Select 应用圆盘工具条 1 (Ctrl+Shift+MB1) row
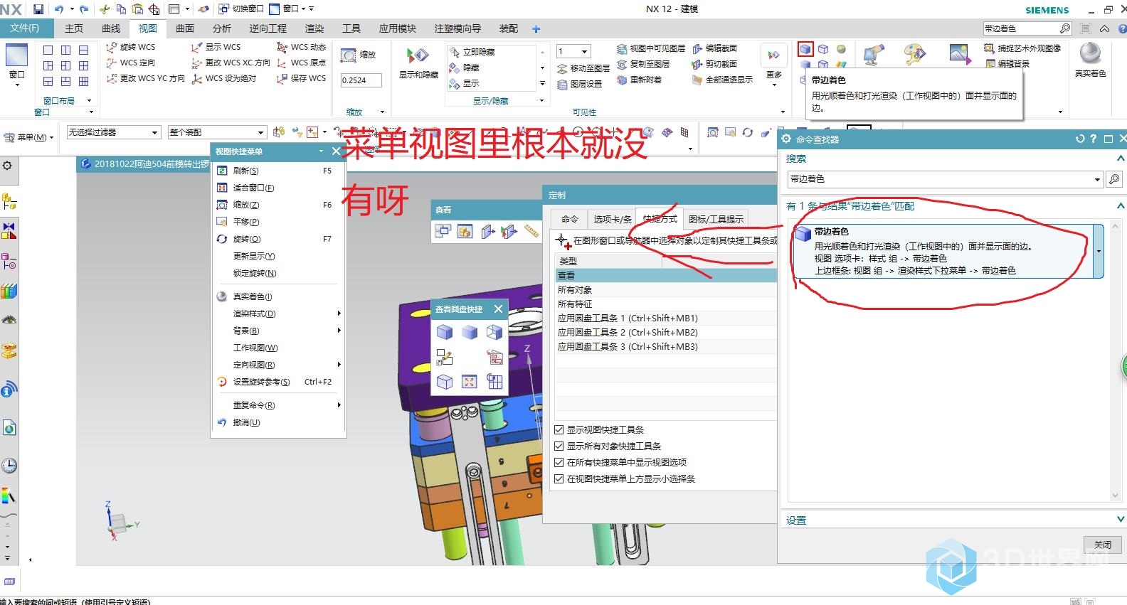The image size is (1127, 605). coord(665,318)
